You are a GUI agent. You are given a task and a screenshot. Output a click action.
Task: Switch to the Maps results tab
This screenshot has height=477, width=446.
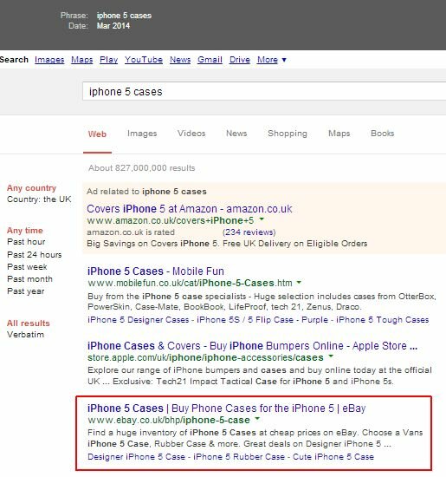(x=339, y=134)
